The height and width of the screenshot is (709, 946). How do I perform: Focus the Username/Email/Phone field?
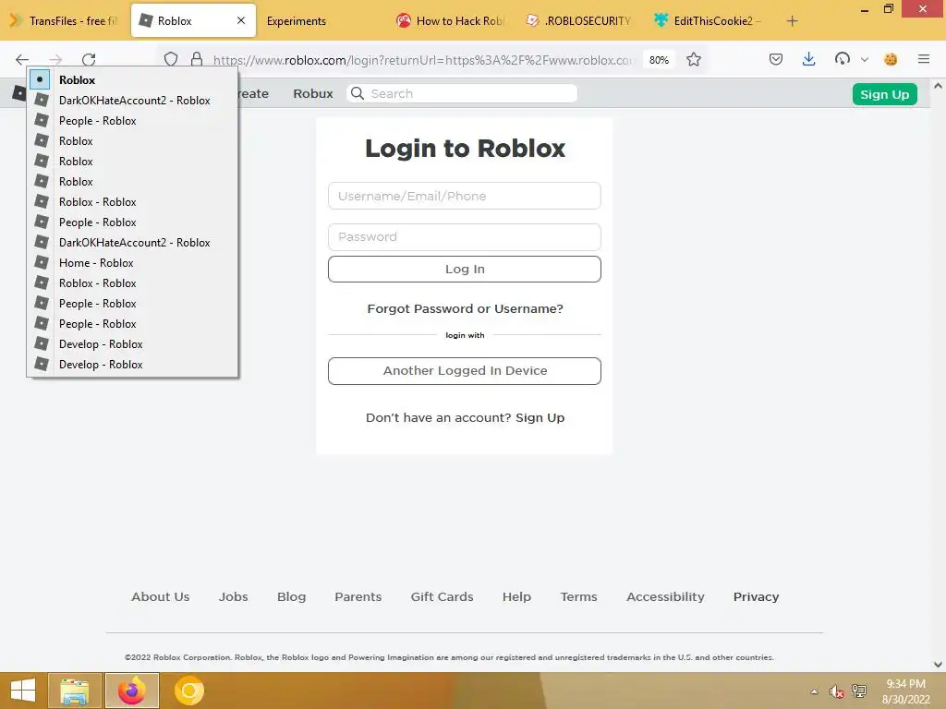(x=465, y=196)
